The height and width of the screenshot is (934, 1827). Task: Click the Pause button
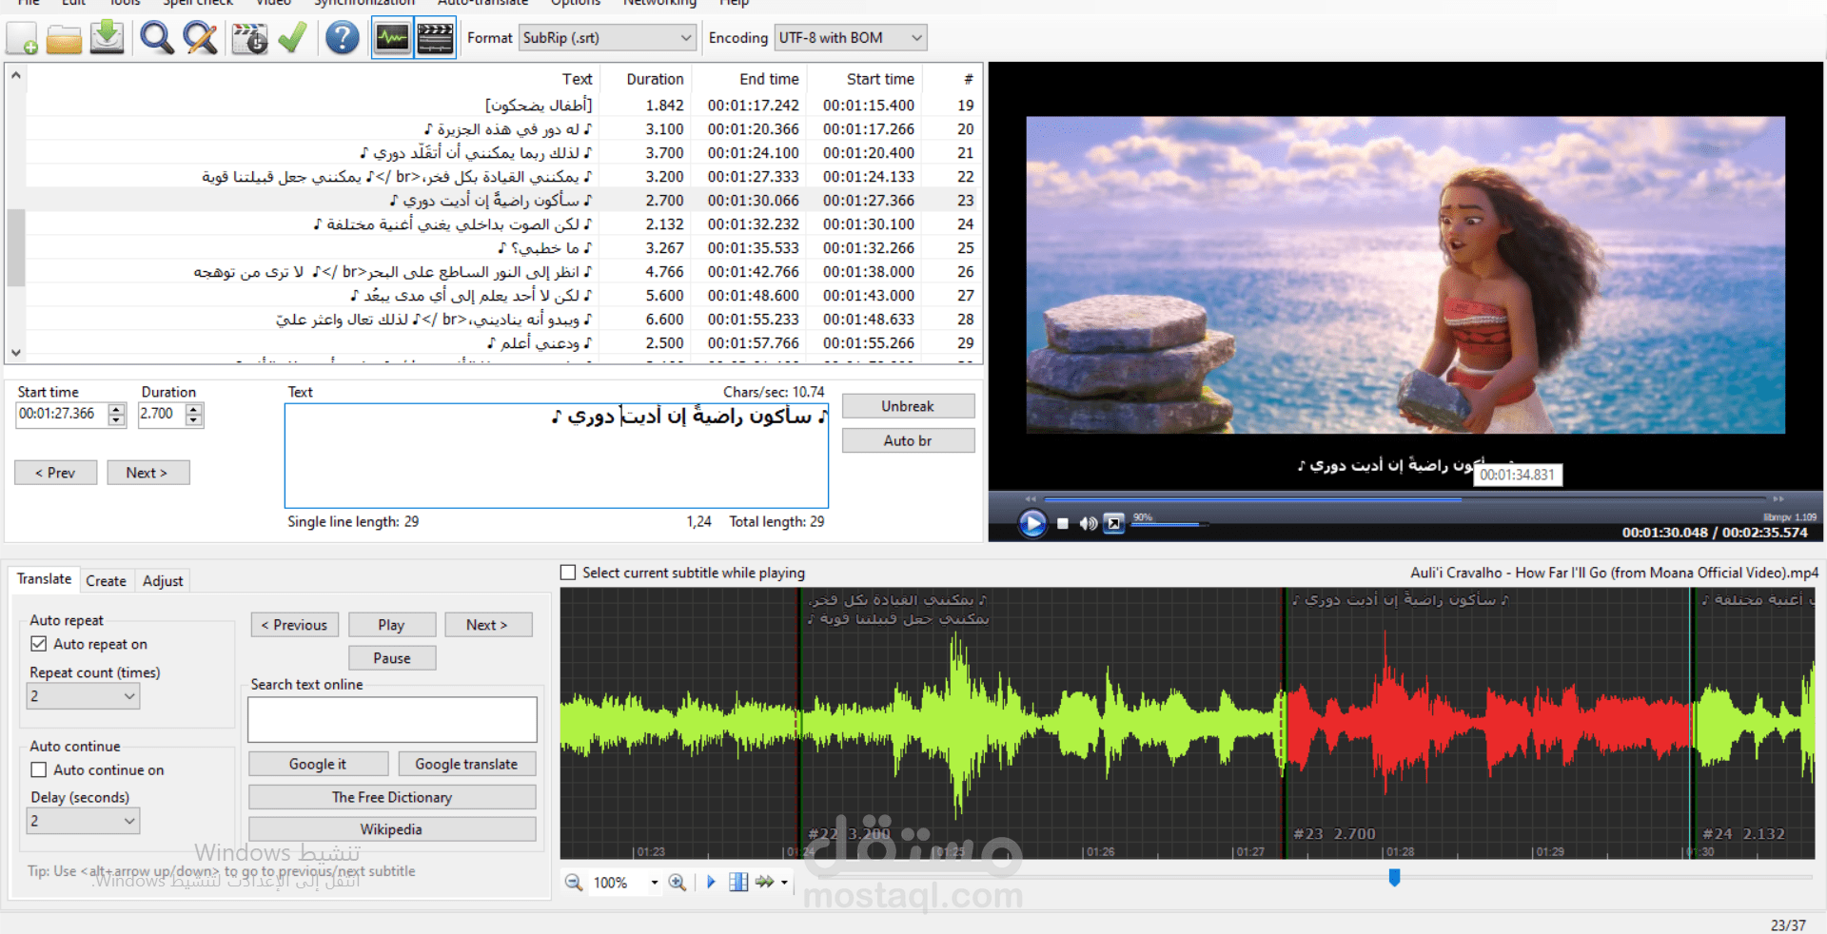392,658
